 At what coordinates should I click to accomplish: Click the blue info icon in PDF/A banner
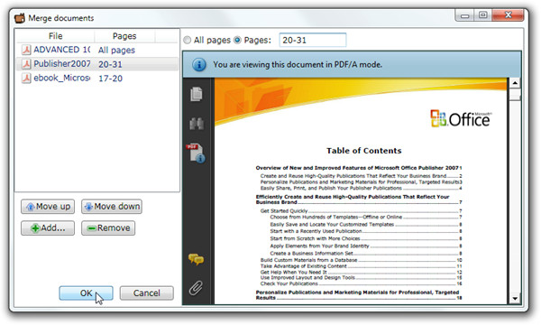click(199, 65)
